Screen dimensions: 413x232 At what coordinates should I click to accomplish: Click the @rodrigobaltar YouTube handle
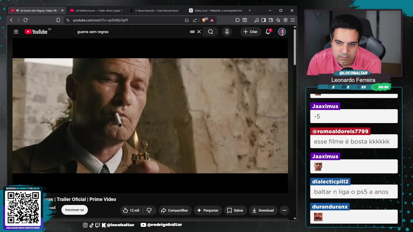[x=161, y=225]
